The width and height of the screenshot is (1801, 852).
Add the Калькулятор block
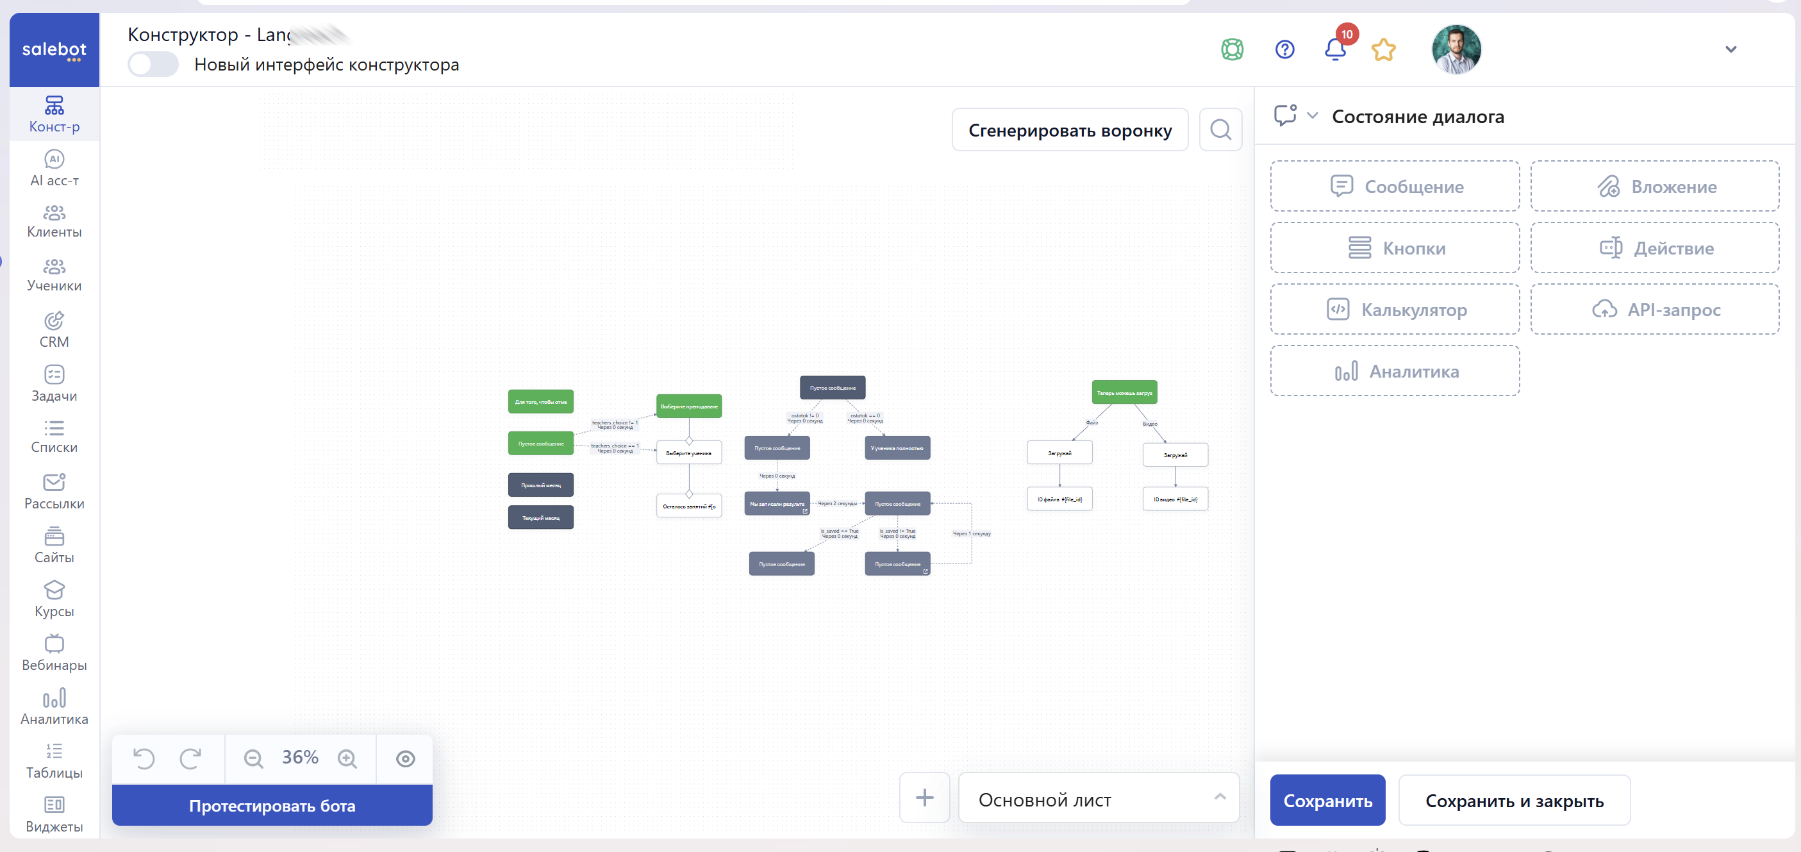click(1395, 309)
